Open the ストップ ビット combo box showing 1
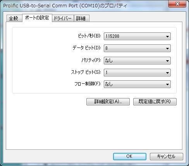 (137, 73)
